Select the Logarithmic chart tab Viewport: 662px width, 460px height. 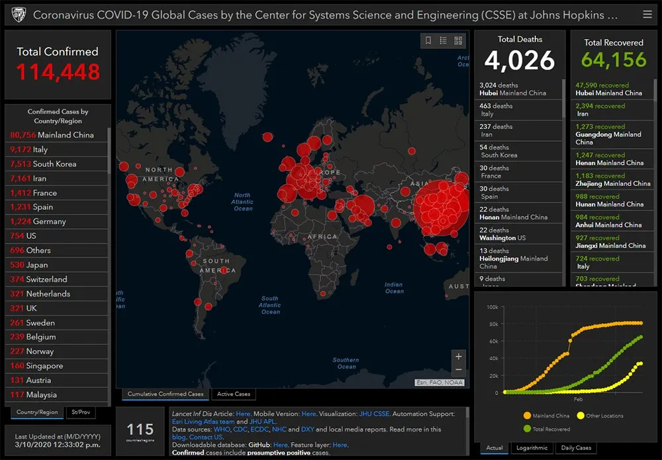tap(532, 448)
